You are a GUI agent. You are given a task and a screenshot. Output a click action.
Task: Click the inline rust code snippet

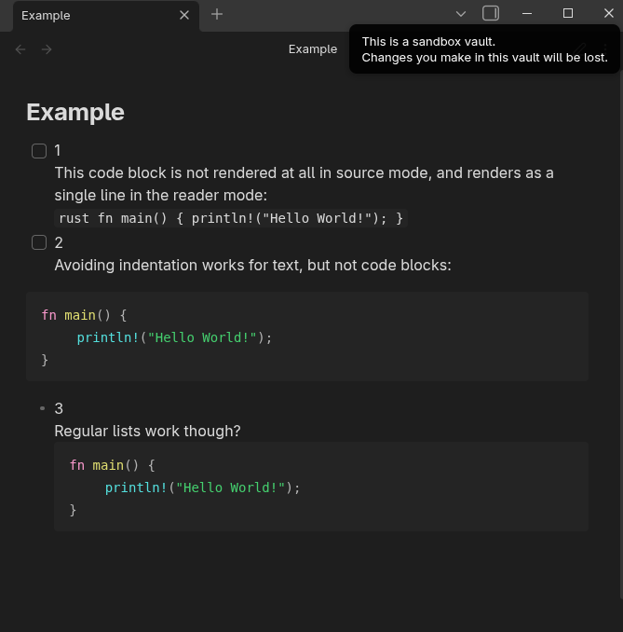[231, 218]
